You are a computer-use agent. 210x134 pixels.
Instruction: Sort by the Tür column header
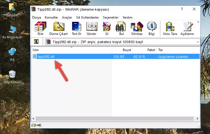(178, 50)
